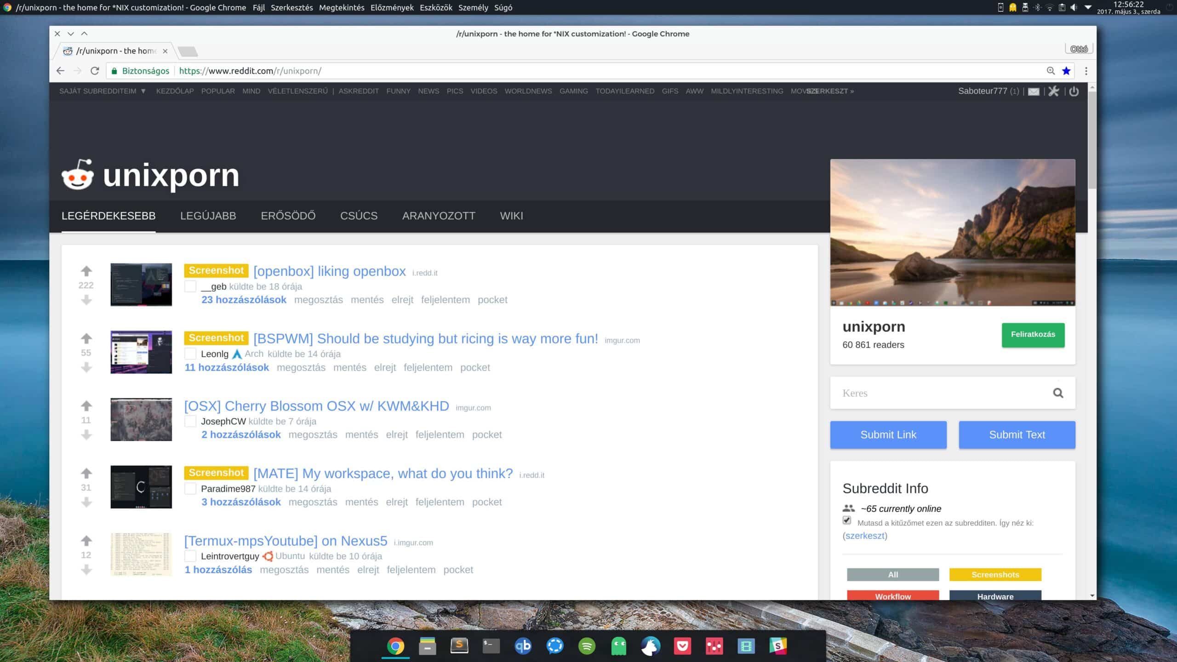Filter by yellow Screenshots flair button
The width and height of the screenshot is (1177, 662).
tap(995, 575)
